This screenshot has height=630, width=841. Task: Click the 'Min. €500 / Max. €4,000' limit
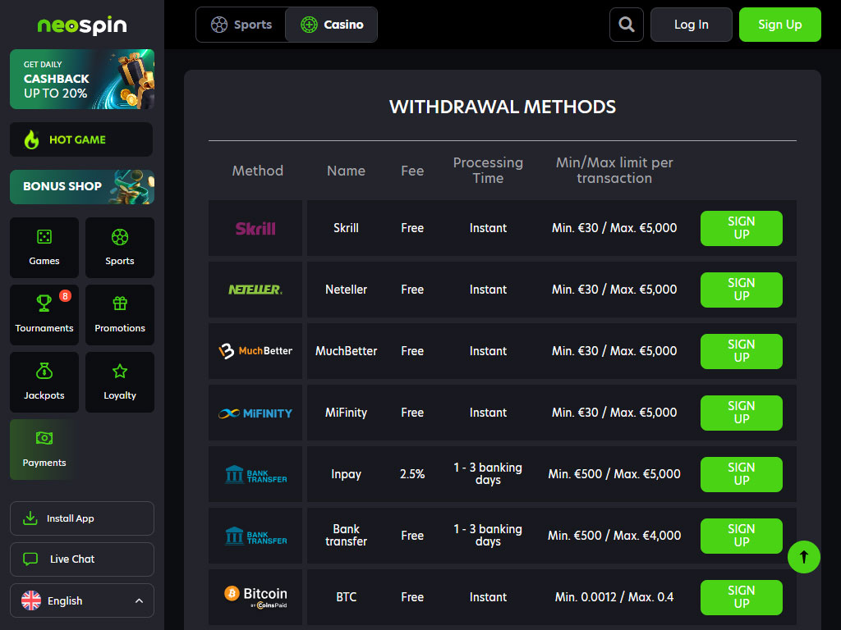[x=614, y=536]
